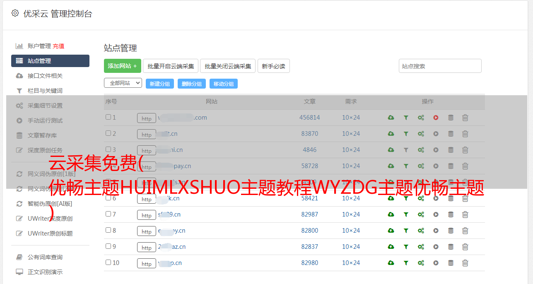Run manual test via play icon in 58728 row
Image resolution: width=533 pixels, height=284 pixels.
tap(436, 166)
